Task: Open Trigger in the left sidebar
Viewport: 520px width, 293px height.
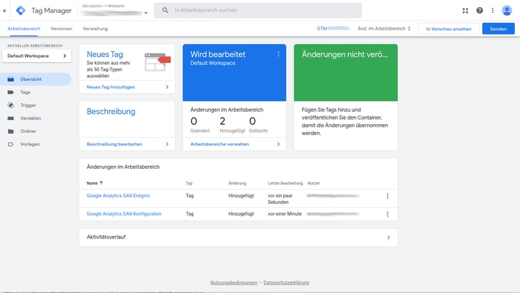Action: (27, 105)
